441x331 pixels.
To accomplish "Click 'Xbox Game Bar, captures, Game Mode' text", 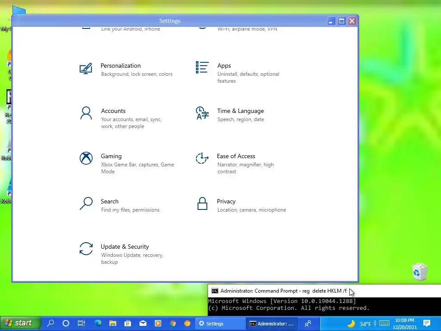I will [137, 168].
